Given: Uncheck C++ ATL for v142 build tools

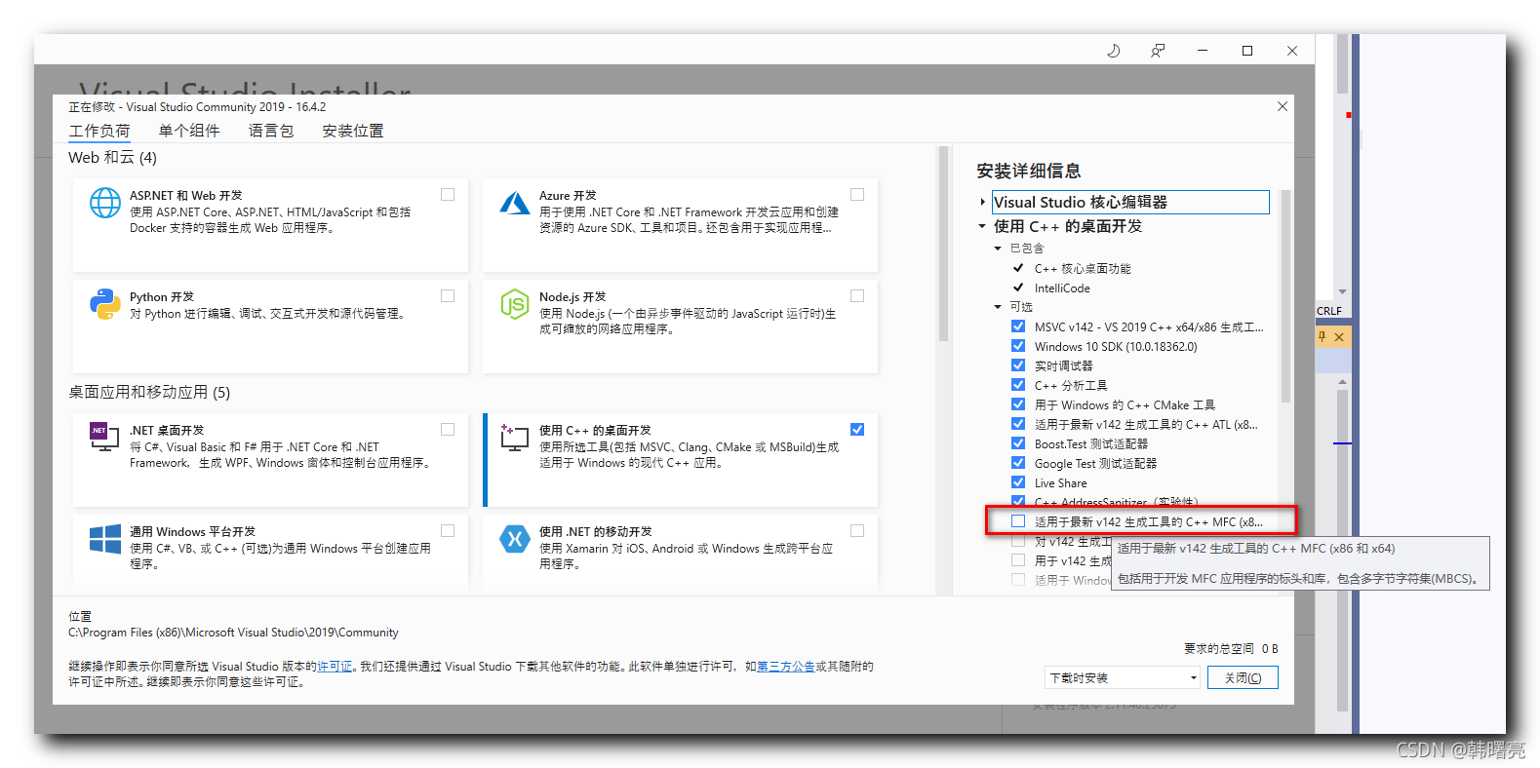Looking at the screenshot, I should [1018, 424].
